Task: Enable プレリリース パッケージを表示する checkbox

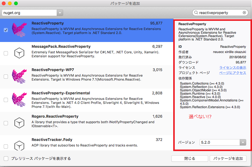Action: [6, 158]
